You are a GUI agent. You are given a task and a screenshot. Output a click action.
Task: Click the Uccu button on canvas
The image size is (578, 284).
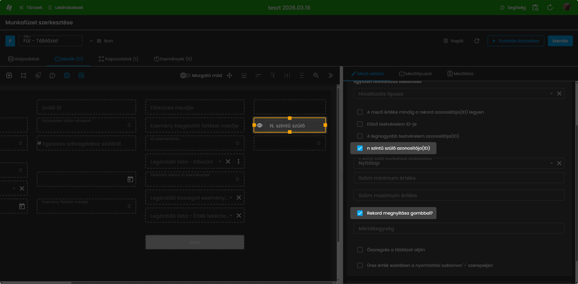click(195, 242)
